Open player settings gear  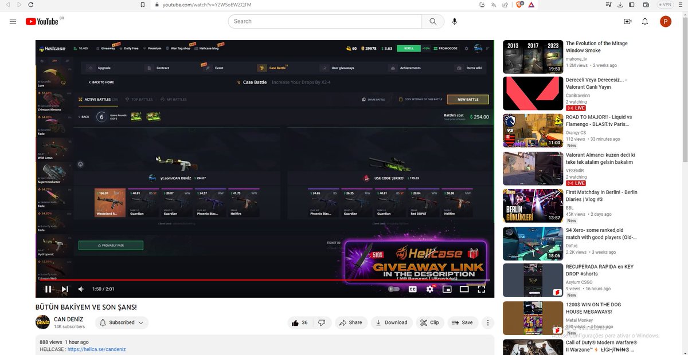430,289
